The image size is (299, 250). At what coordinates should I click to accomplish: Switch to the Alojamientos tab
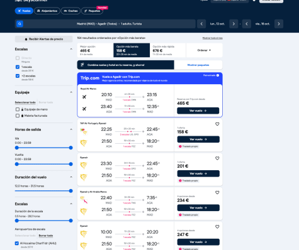coord(47,11)
